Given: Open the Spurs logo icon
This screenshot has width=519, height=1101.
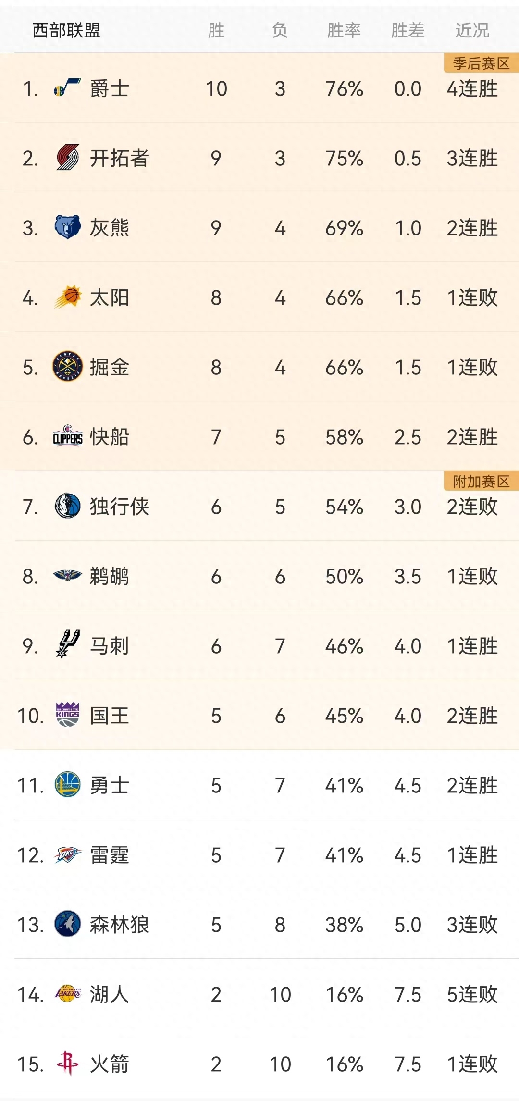Looking at the screenshot, I should coord(67,645).
